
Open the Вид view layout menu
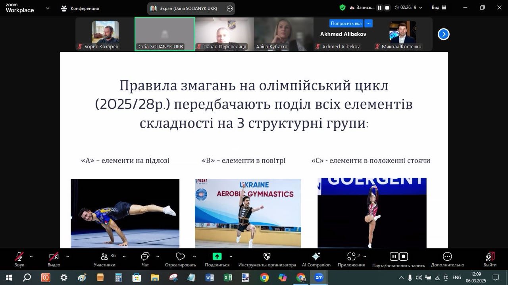click(439, 8)
